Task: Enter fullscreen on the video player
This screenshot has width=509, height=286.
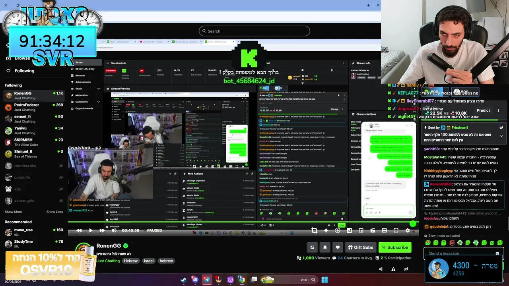Action: coord(396,230)
